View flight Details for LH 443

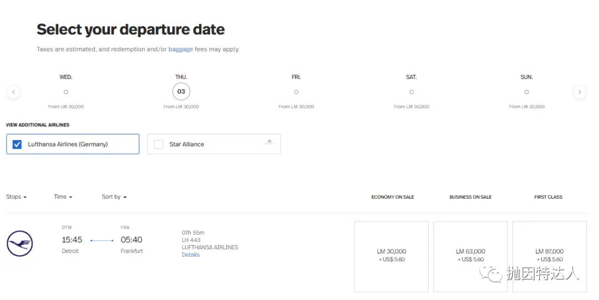191,255
